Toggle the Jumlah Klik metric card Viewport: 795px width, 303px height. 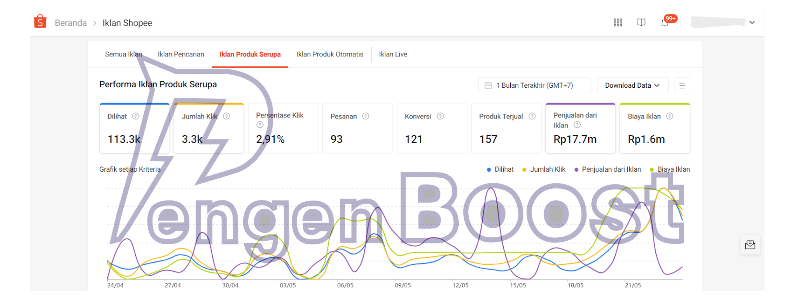point(209,128)
